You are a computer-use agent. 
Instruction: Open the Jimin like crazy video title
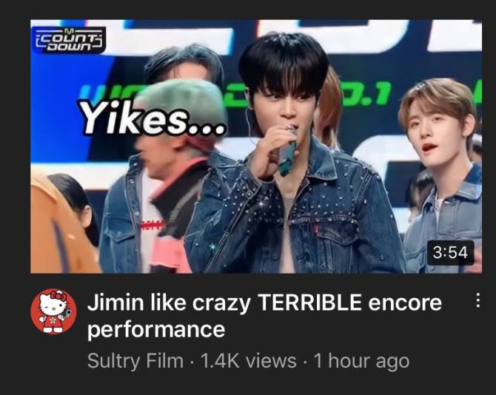click(x=264, y=316)
